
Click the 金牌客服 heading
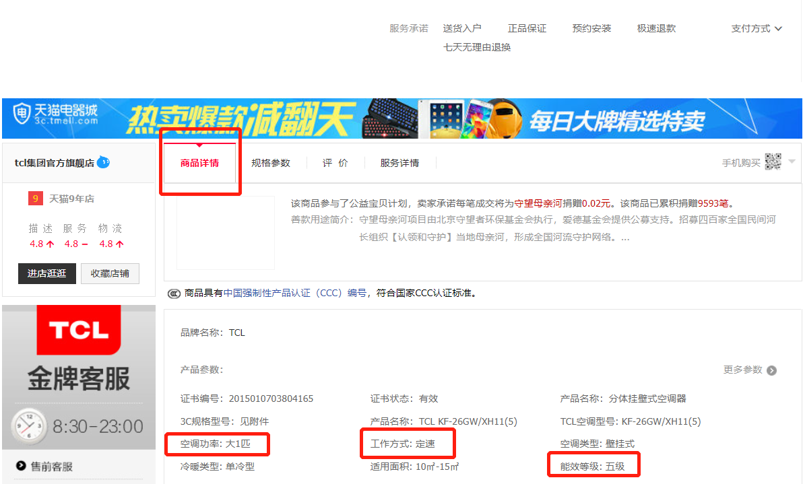[79, 378]
